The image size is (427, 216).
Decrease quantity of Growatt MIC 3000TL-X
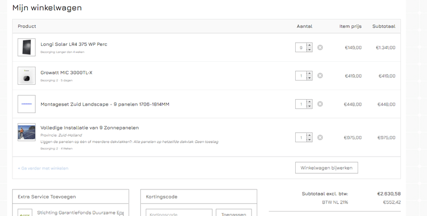310,78
